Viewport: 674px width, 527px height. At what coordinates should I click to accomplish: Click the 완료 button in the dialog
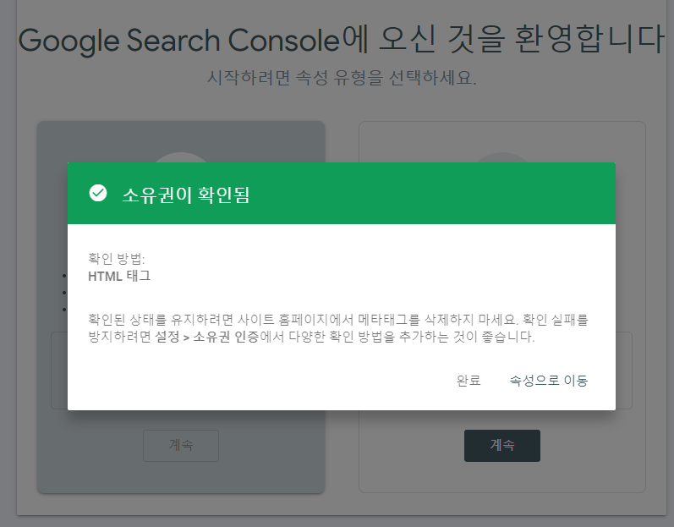coord(469,381)
